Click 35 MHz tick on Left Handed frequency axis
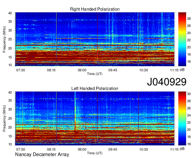This screenshot has height=158, width=194. coord(10,100)
